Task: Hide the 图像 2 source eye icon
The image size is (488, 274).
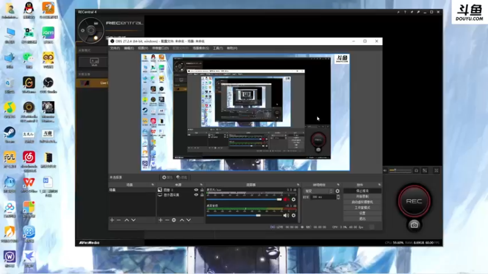Action: pyautogui.click(x=196, y=190)
